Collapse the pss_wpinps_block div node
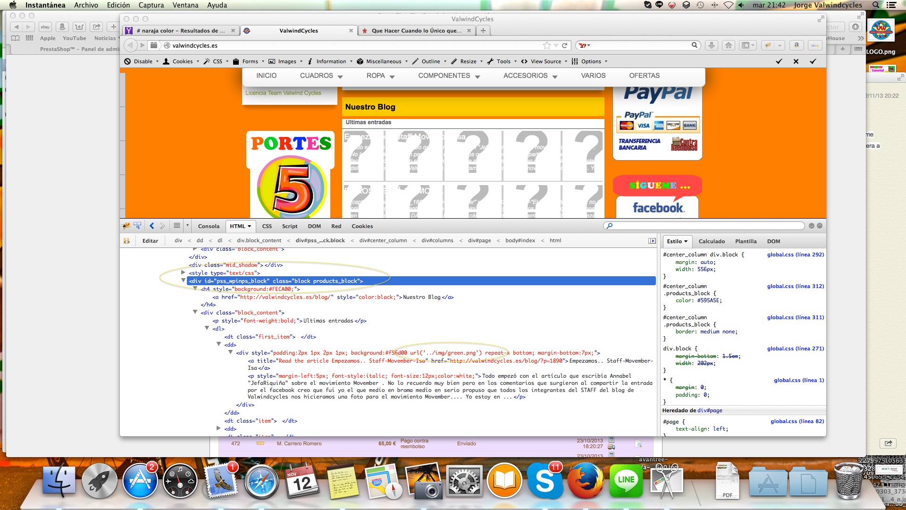The height and width of the screenshot is (510, 906). click(183, 280)
